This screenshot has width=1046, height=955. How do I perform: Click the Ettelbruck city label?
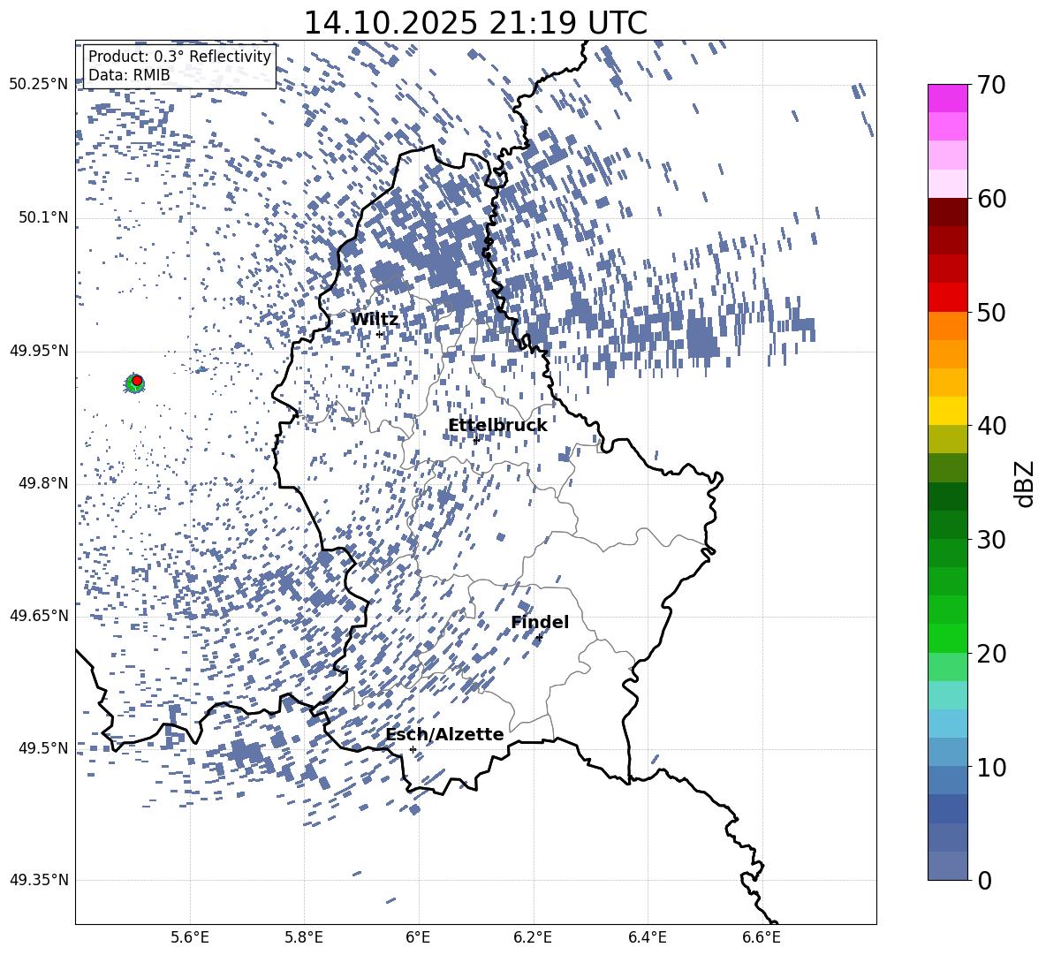click(497, 426)
